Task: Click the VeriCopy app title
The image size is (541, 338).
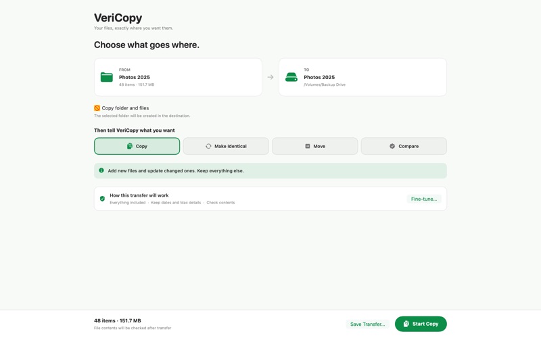Action: 118,18
